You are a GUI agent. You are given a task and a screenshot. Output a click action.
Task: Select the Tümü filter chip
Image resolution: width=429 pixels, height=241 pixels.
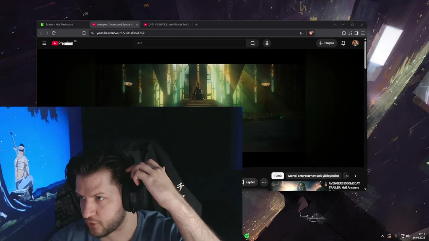[278, 176]
